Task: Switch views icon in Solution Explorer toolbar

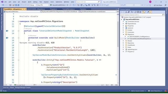Action: pyautogui.click(x=129, y=12)
